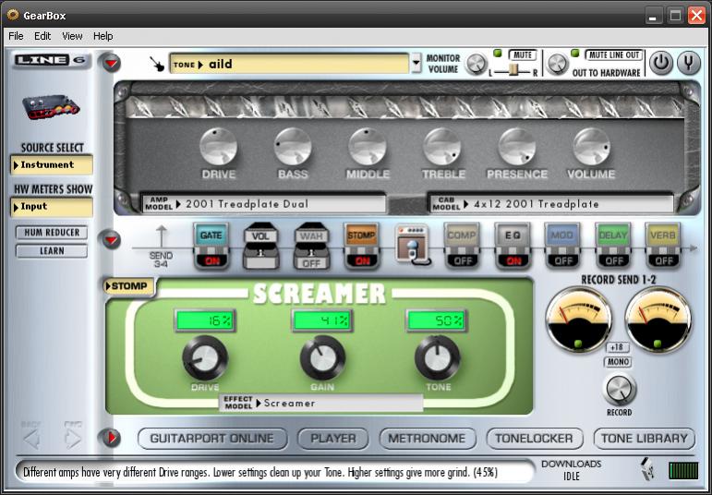Open the tuner fork icon
712x495 pixels.
689,63
